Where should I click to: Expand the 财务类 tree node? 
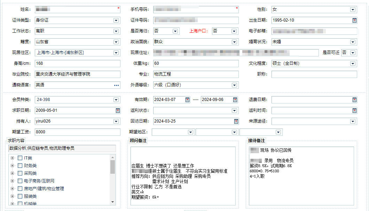12,165
